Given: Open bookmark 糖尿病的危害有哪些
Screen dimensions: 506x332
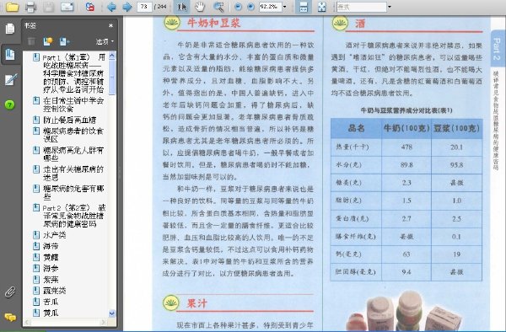Looking at the screenshot, I should point(73,192).
